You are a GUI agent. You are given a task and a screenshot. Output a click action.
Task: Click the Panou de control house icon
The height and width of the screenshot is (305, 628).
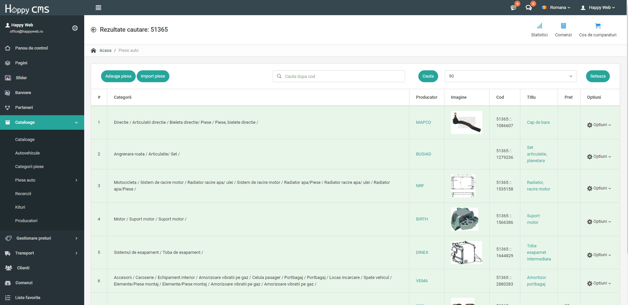tap(8, 48)
